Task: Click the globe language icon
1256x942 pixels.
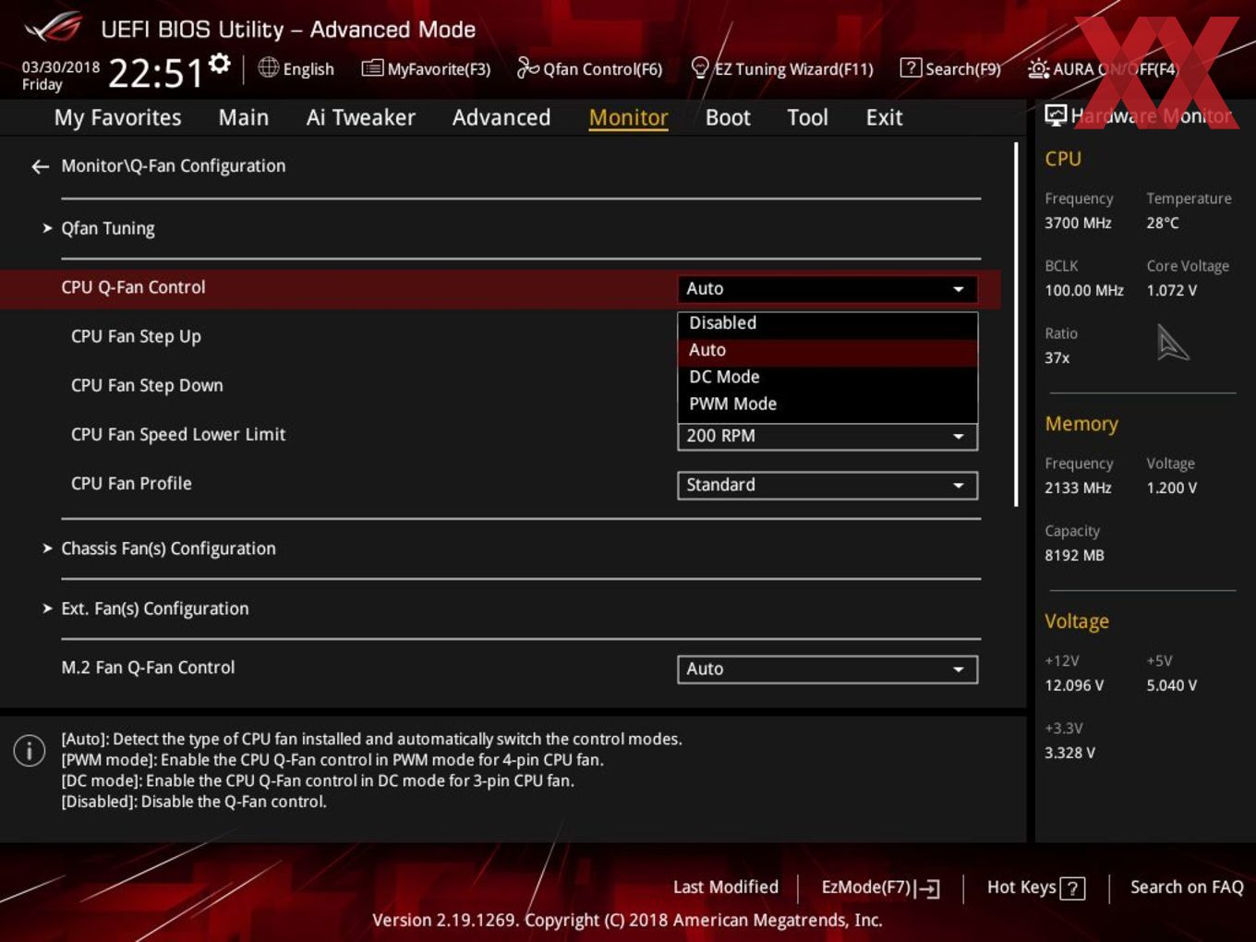Action: click(268, 67)
